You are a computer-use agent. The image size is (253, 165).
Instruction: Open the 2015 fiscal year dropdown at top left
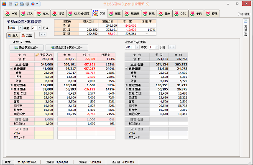click(x=20, y=28)
